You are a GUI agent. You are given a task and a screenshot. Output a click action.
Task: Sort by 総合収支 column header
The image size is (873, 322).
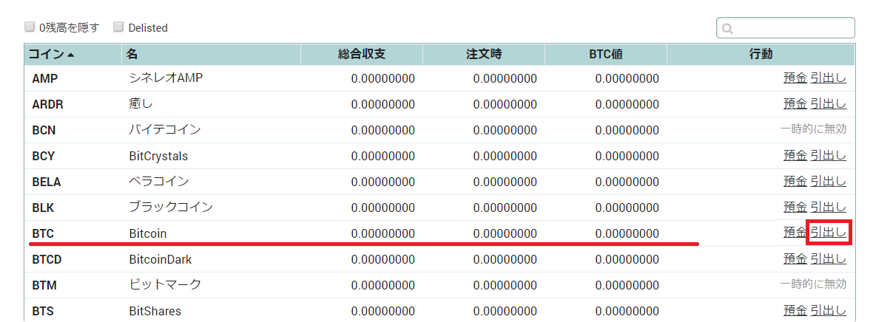(x=361, y=54)
